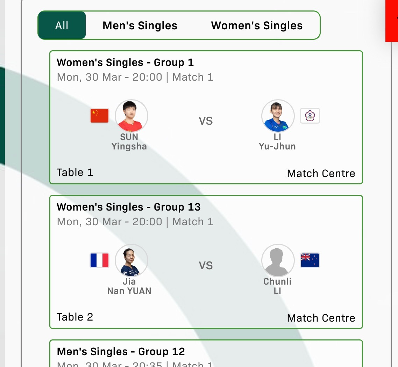Click the LI Yu-Jhun player name
Image resolution: width=398 pixels, height=367 pixels.
[277, 141]
